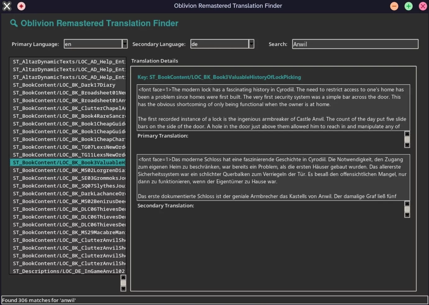Click the Key: ST_BookContent/LOC_BK_Book3ValuableHistoryOfLockPicking label
Image resolution: width=429 pixels, height=305 pixels.
tap(219, 77)
